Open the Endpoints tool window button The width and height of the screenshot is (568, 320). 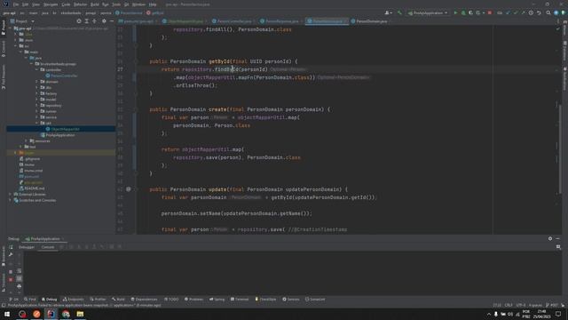74,300
